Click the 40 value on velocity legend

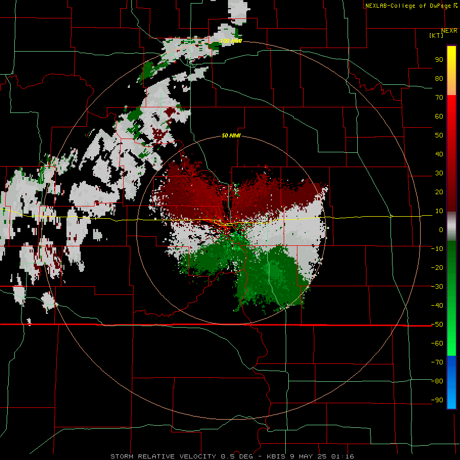coord(439,154)
